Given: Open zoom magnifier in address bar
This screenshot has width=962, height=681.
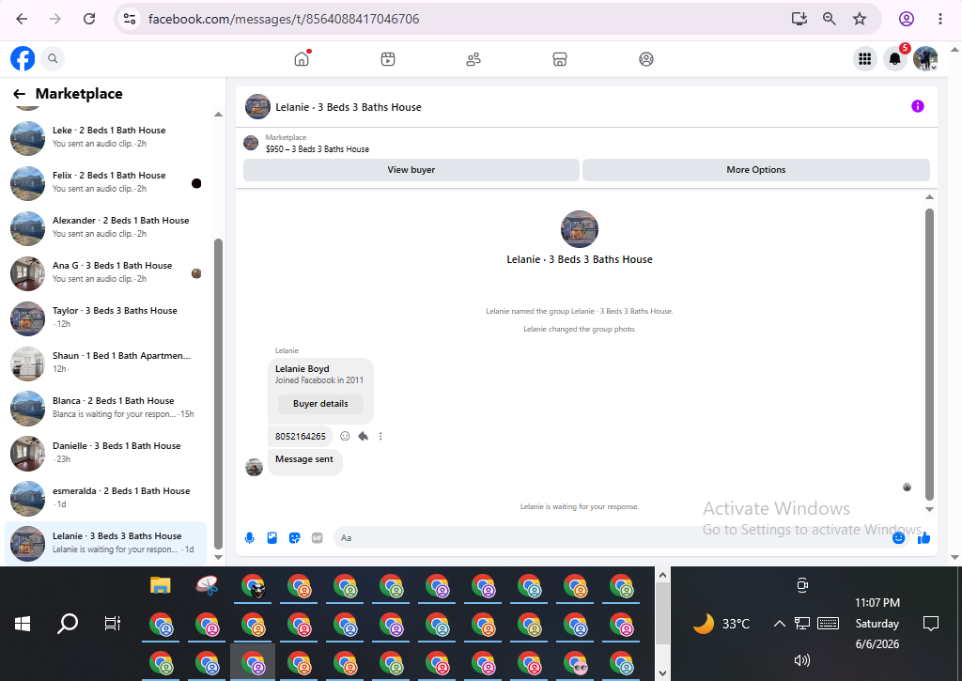Looking at the screenshot, I should coord(829,19).
